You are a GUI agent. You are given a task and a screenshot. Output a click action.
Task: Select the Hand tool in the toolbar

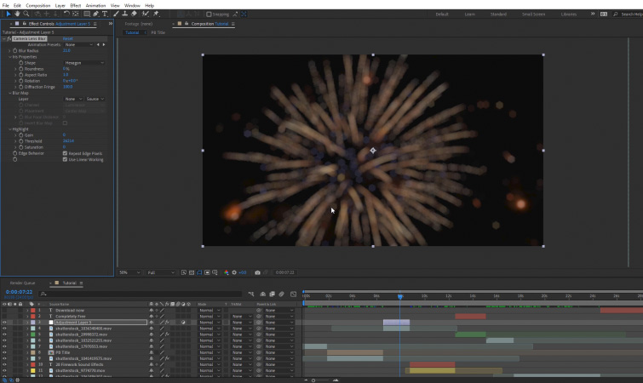pyautogui.click(x=17, y=14)
